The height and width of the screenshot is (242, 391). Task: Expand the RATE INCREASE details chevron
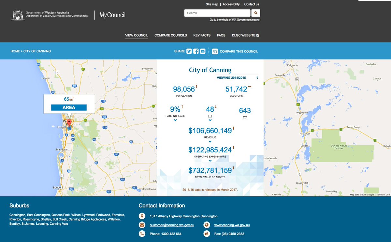click(176, 120)
